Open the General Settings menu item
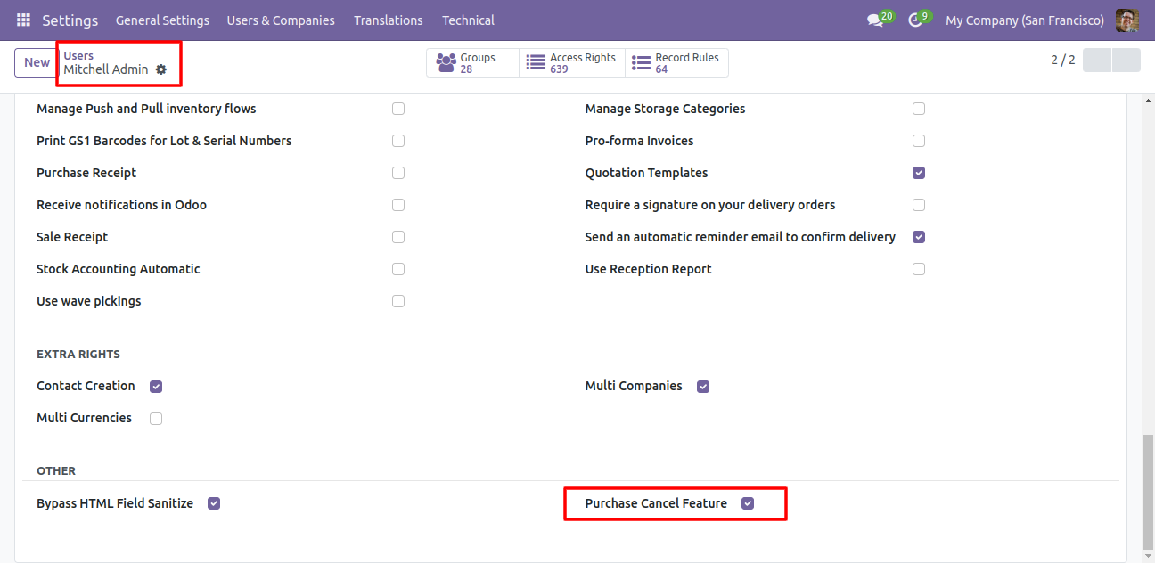1155x563 pixels. tap(162, 20)
